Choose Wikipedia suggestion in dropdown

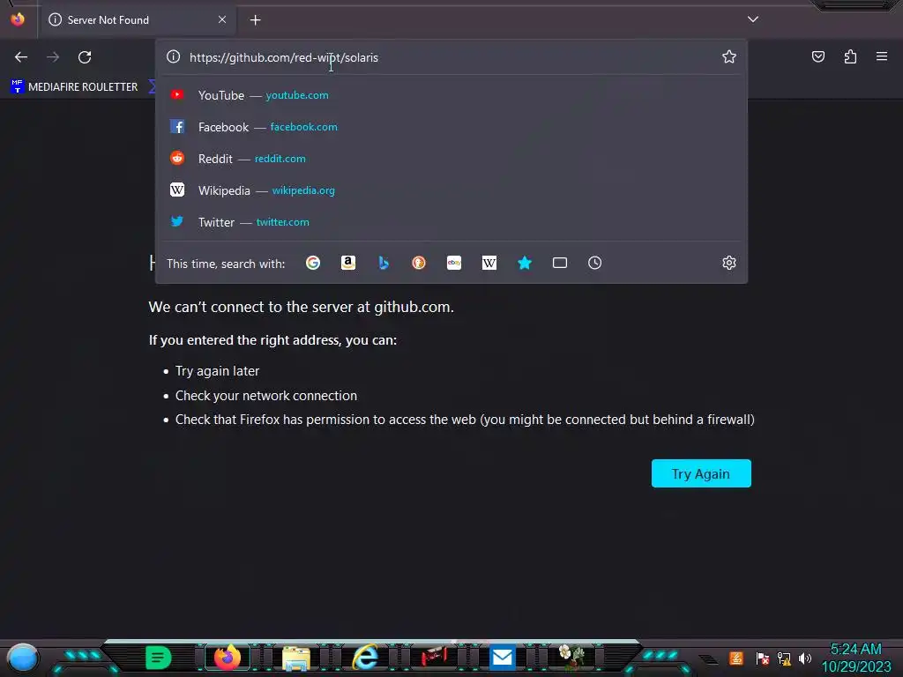pyautogui.click(x=451, y=190)
